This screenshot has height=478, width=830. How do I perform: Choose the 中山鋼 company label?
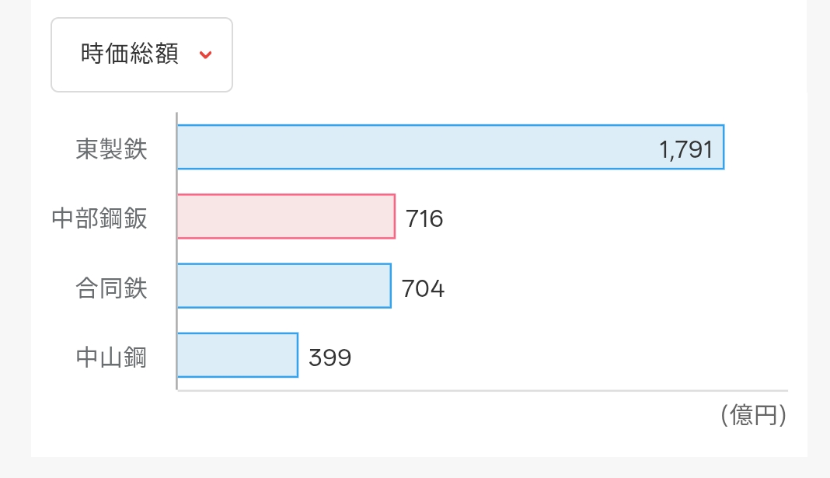pos(111,358)
